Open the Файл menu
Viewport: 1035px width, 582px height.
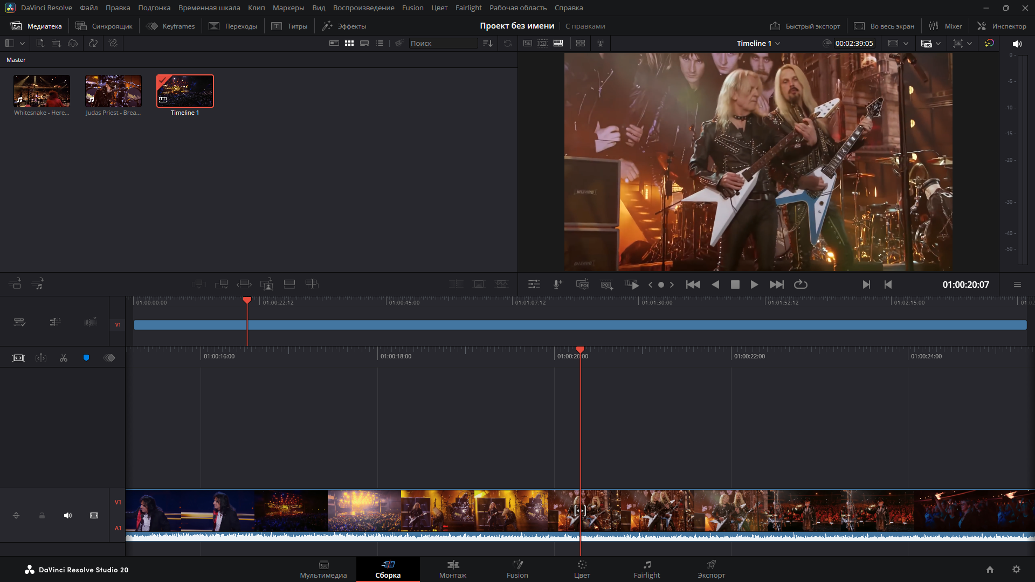89,8
